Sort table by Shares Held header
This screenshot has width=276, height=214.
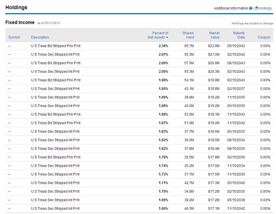click(x=188, y=35)
